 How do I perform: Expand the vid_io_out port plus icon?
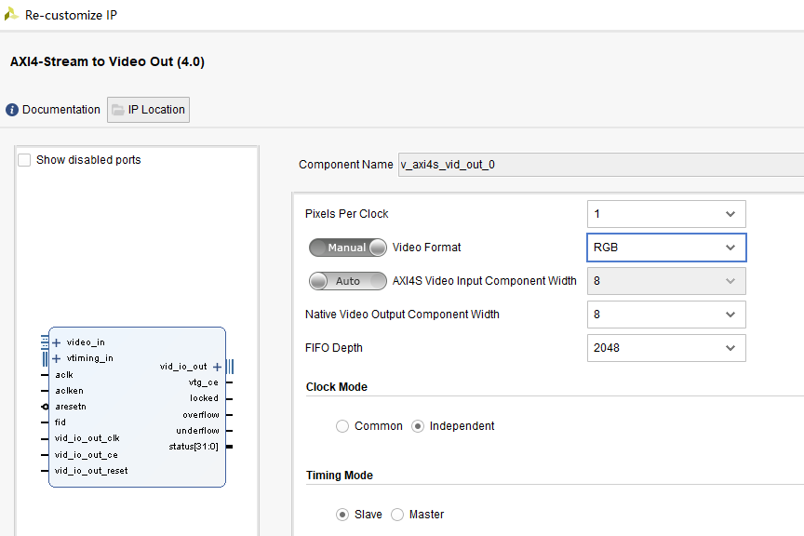click(217, 367)
